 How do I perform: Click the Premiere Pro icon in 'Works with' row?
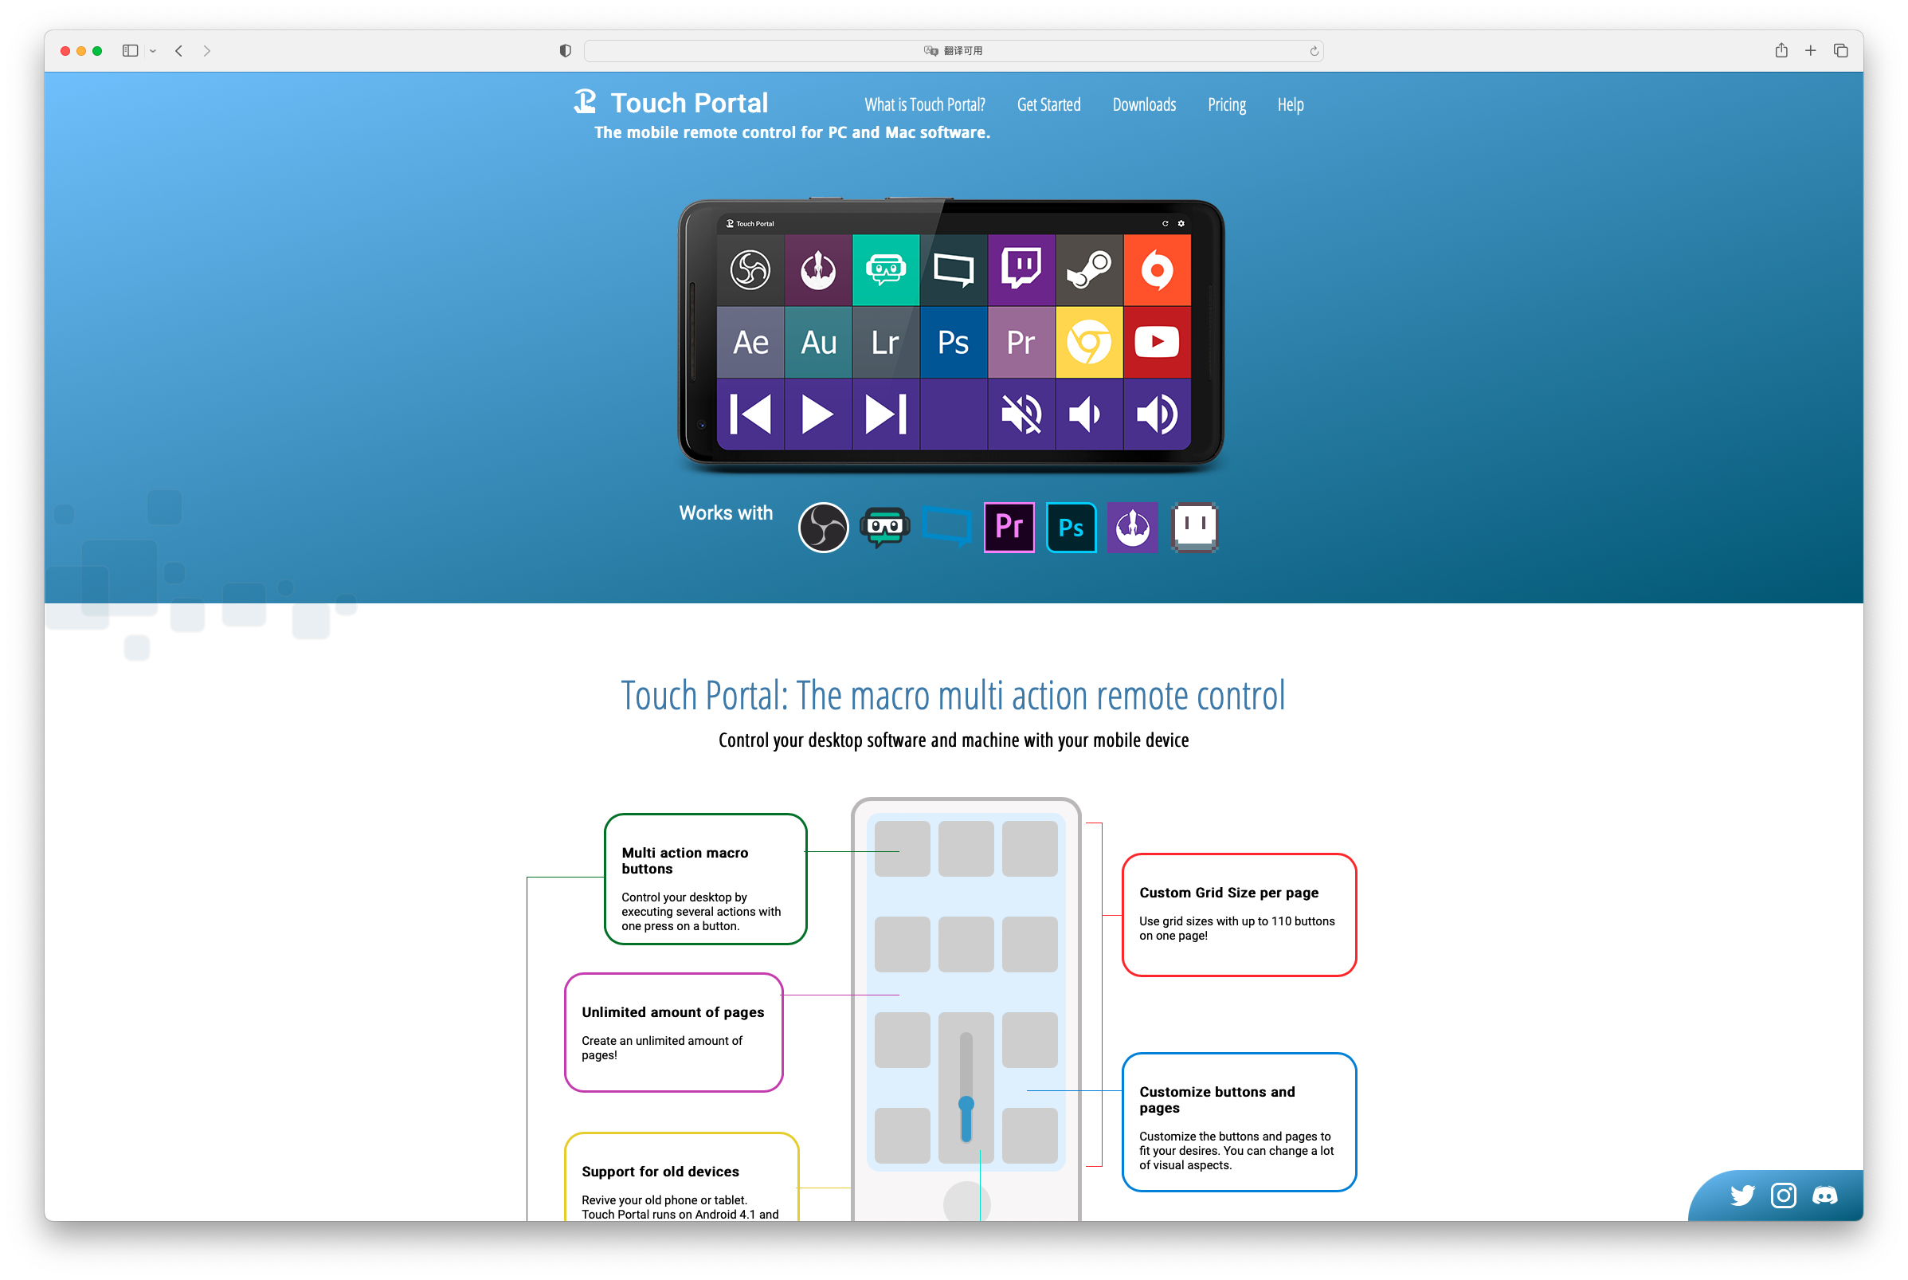[x=1009, y=528]
